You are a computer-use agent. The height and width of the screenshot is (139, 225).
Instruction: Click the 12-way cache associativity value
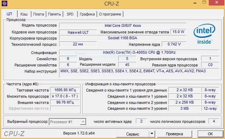click(210, 108)
